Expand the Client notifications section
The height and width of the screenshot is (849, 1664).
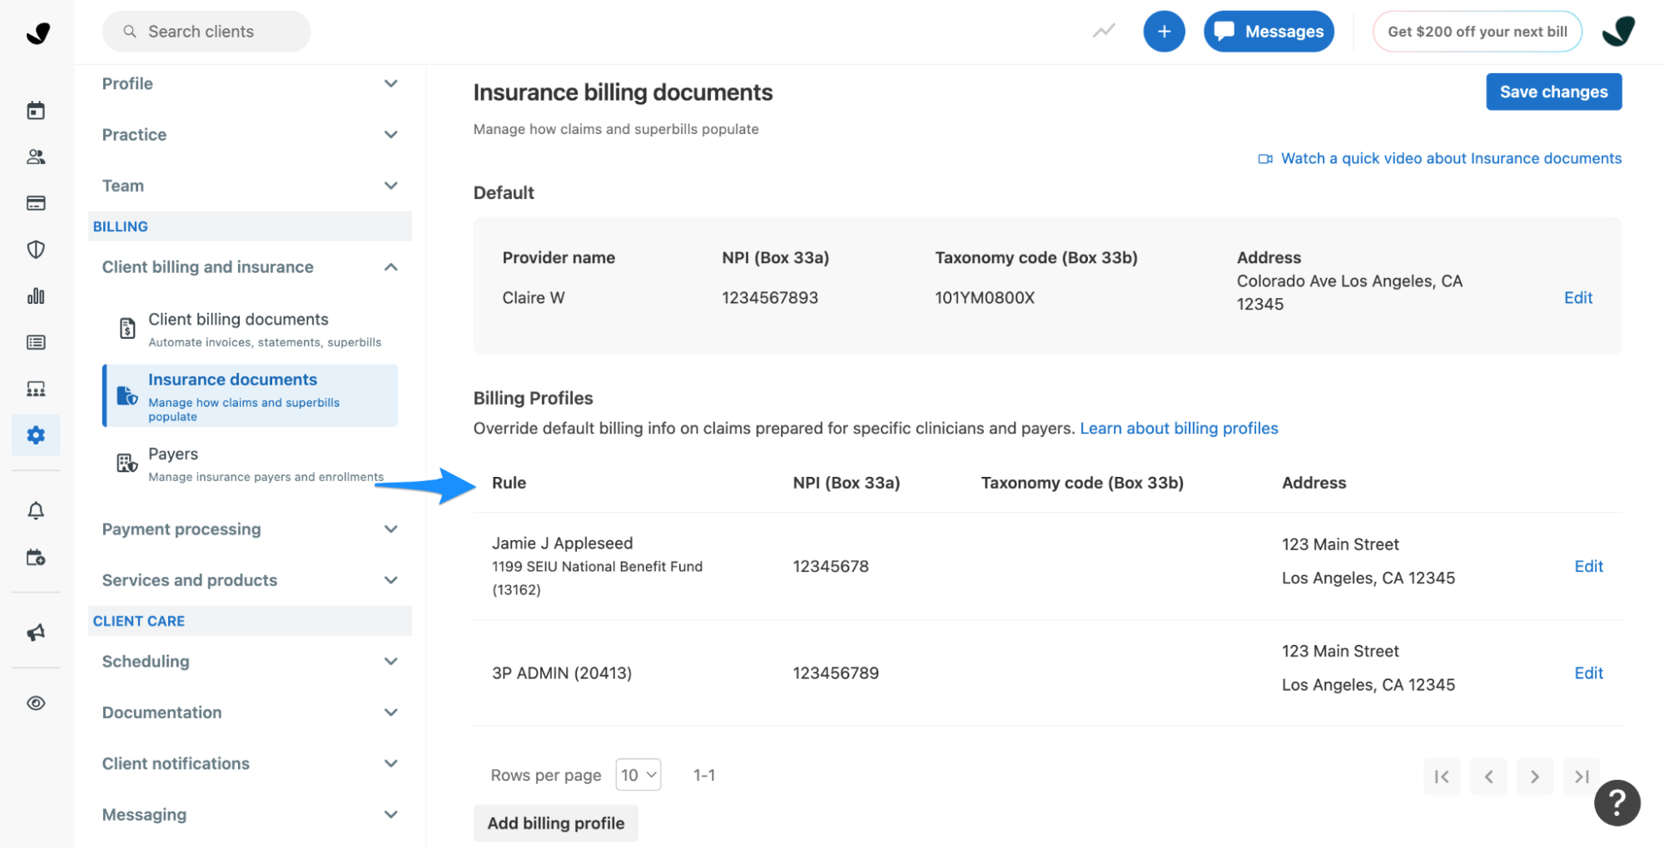[250, 763]
